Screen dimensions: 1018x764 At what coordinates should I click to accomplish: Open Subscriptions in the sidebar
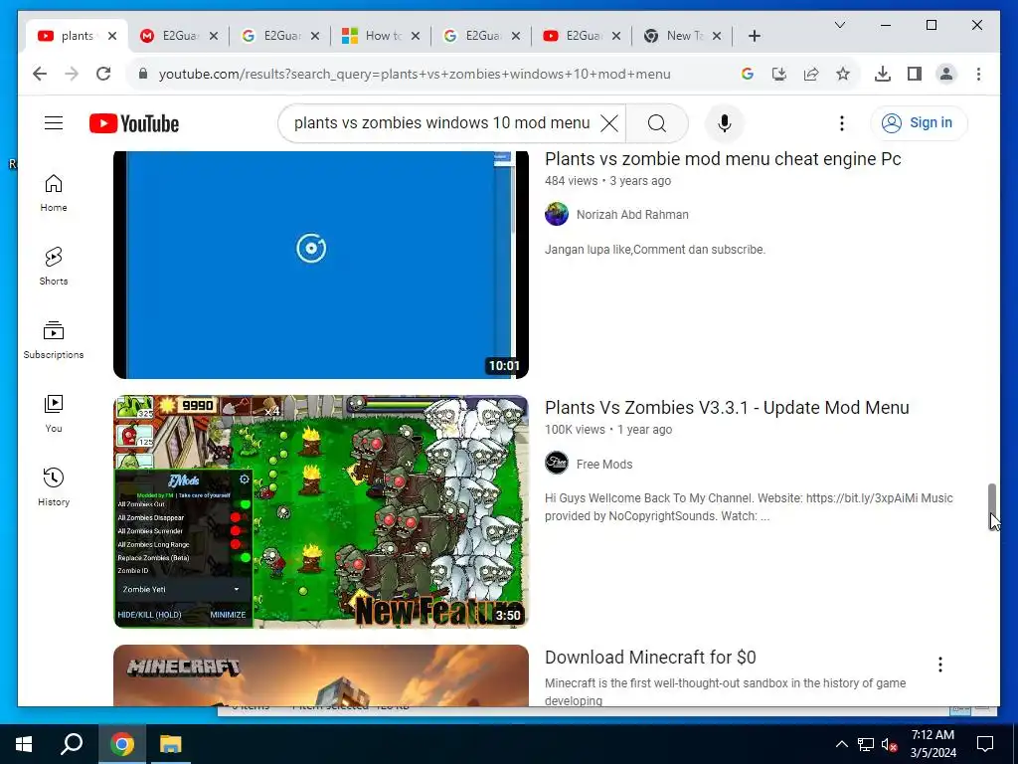[54, 340]
